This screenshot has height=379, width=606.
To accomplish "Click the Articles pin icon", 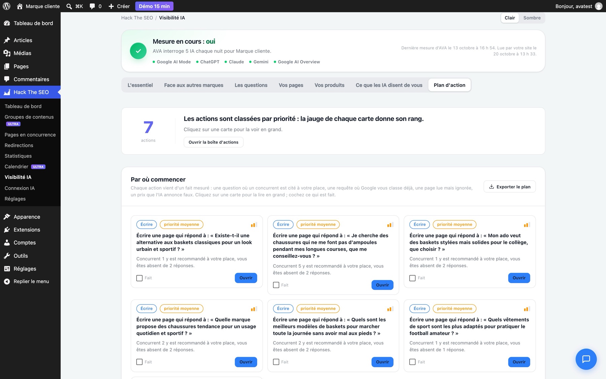I will pyautogui.click(x=7, y=40).
